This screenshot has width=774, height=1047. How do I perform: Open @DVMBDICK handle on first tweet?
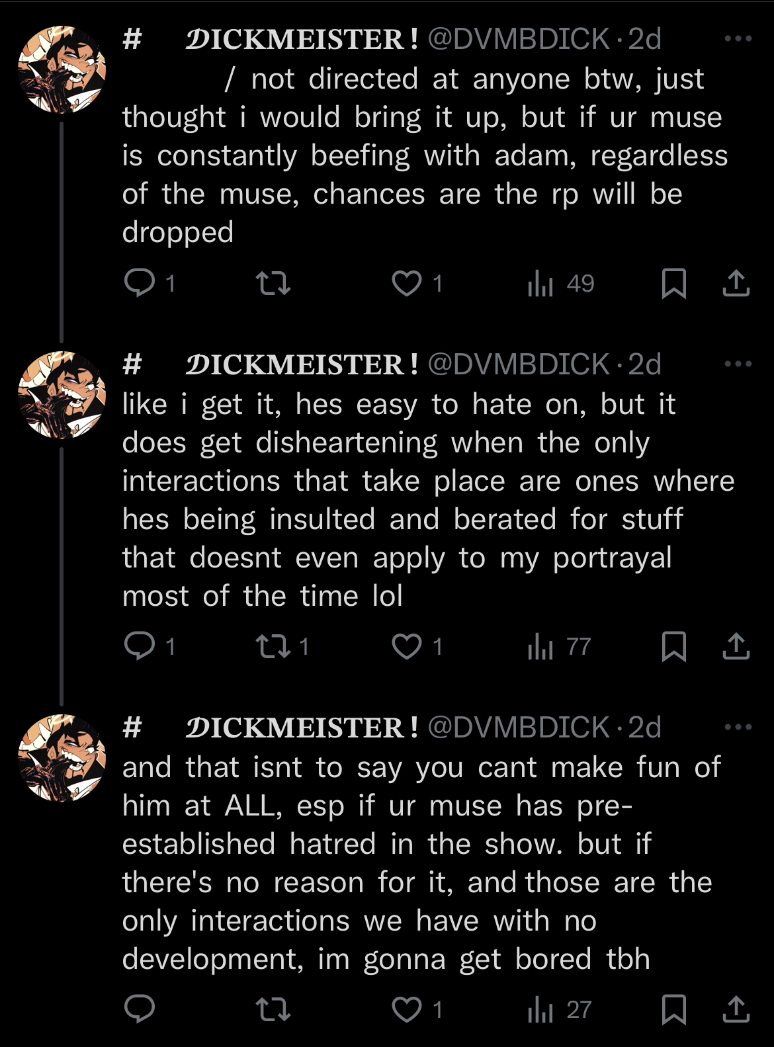pos(519,39)
